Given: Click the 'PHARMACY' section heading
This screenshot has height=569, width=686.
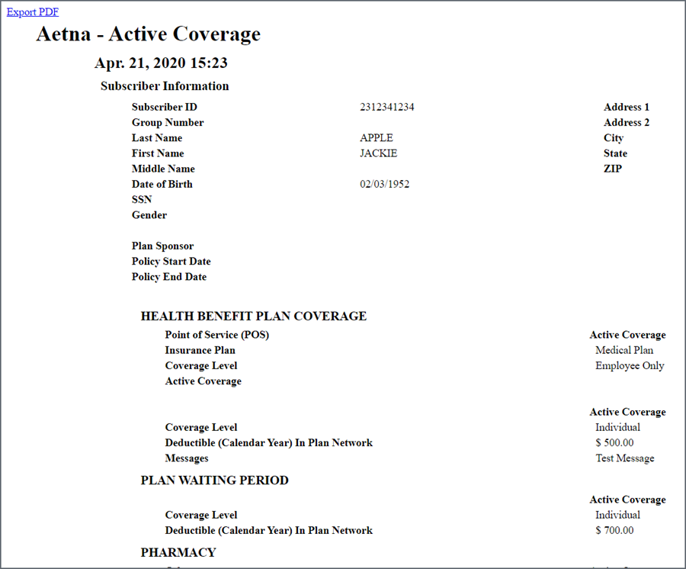Looking at the screenshot, I should [x=178, y=552].
